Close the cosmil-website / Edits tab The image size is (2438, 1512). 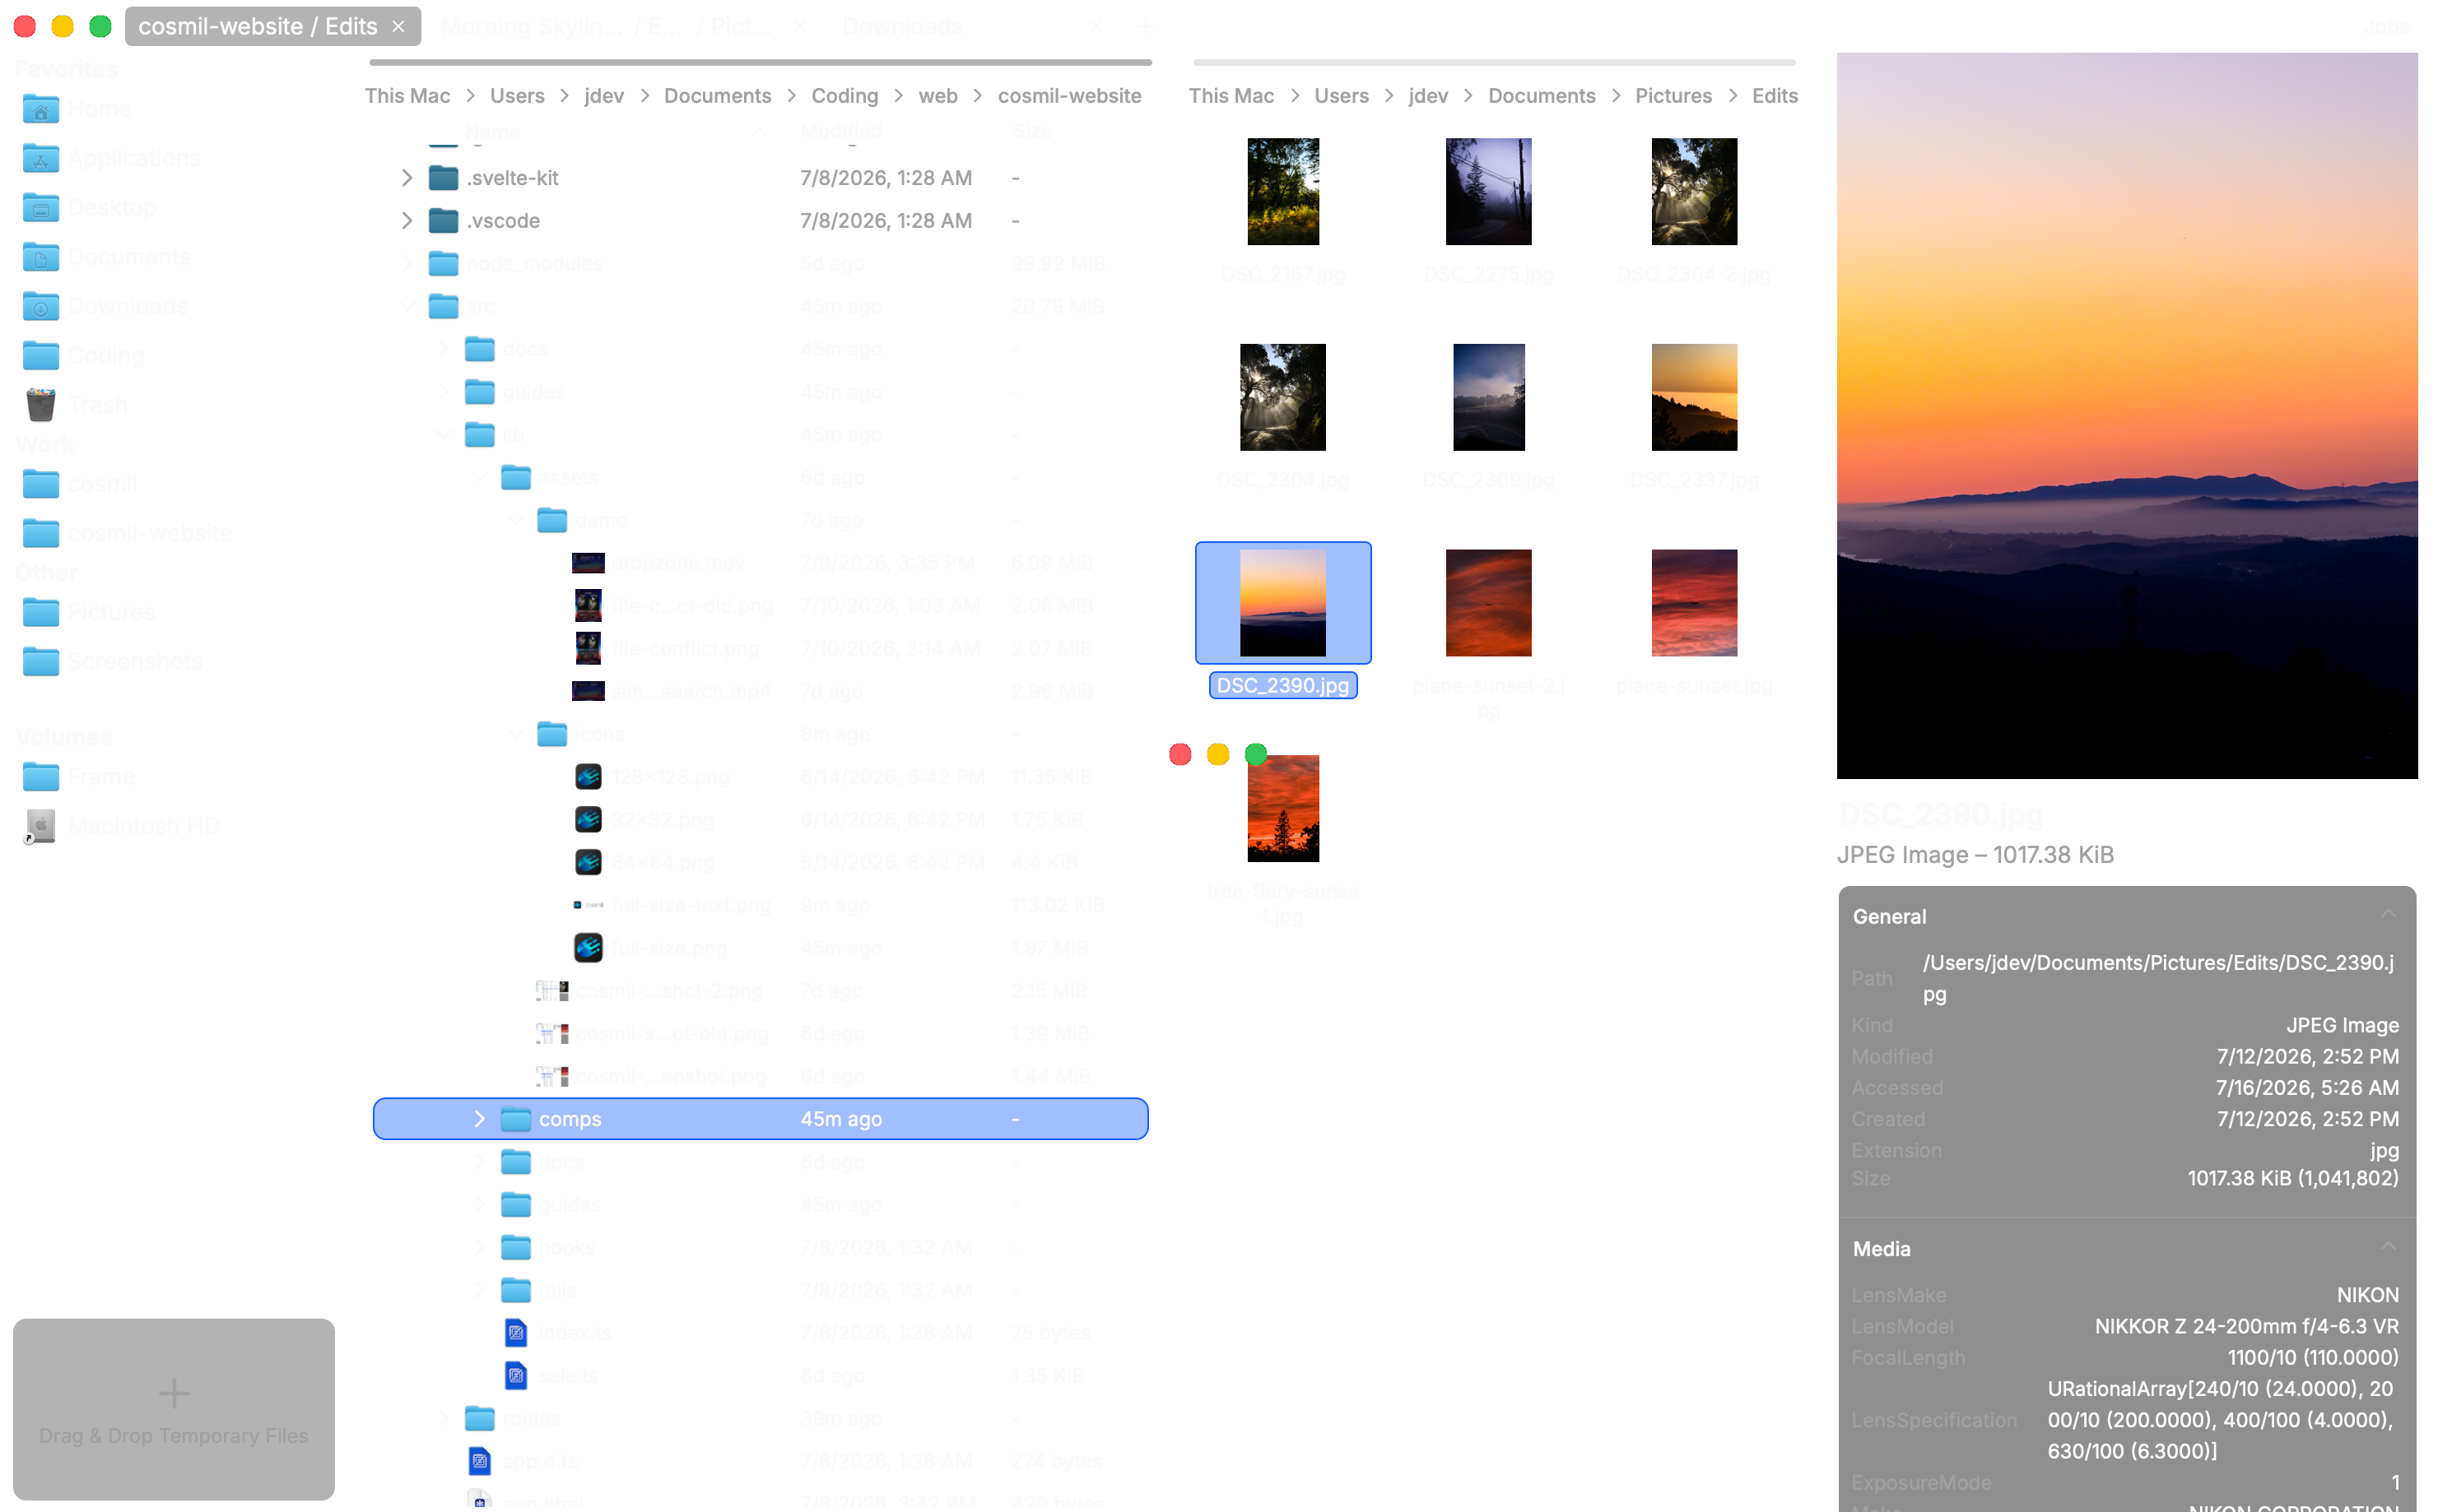(x=399, y=27)
